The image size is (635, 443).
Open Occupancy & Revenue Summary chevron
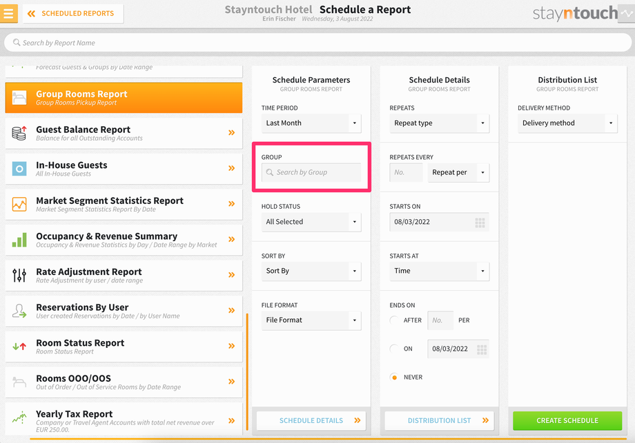232,239
